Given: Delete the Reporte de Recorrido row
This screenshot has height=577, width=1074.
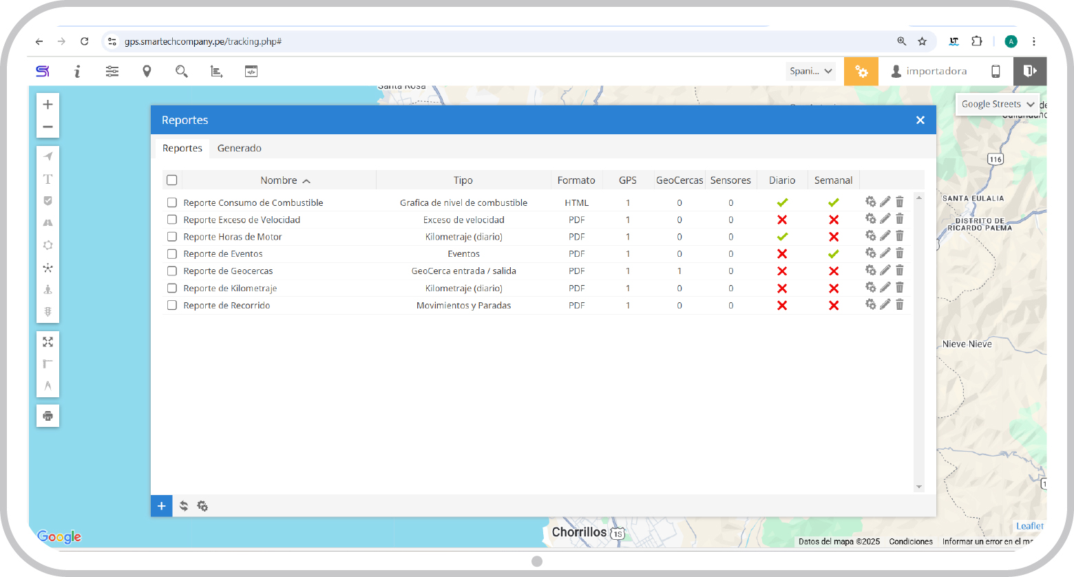Looking at the screenshot, I should (899, 305).
